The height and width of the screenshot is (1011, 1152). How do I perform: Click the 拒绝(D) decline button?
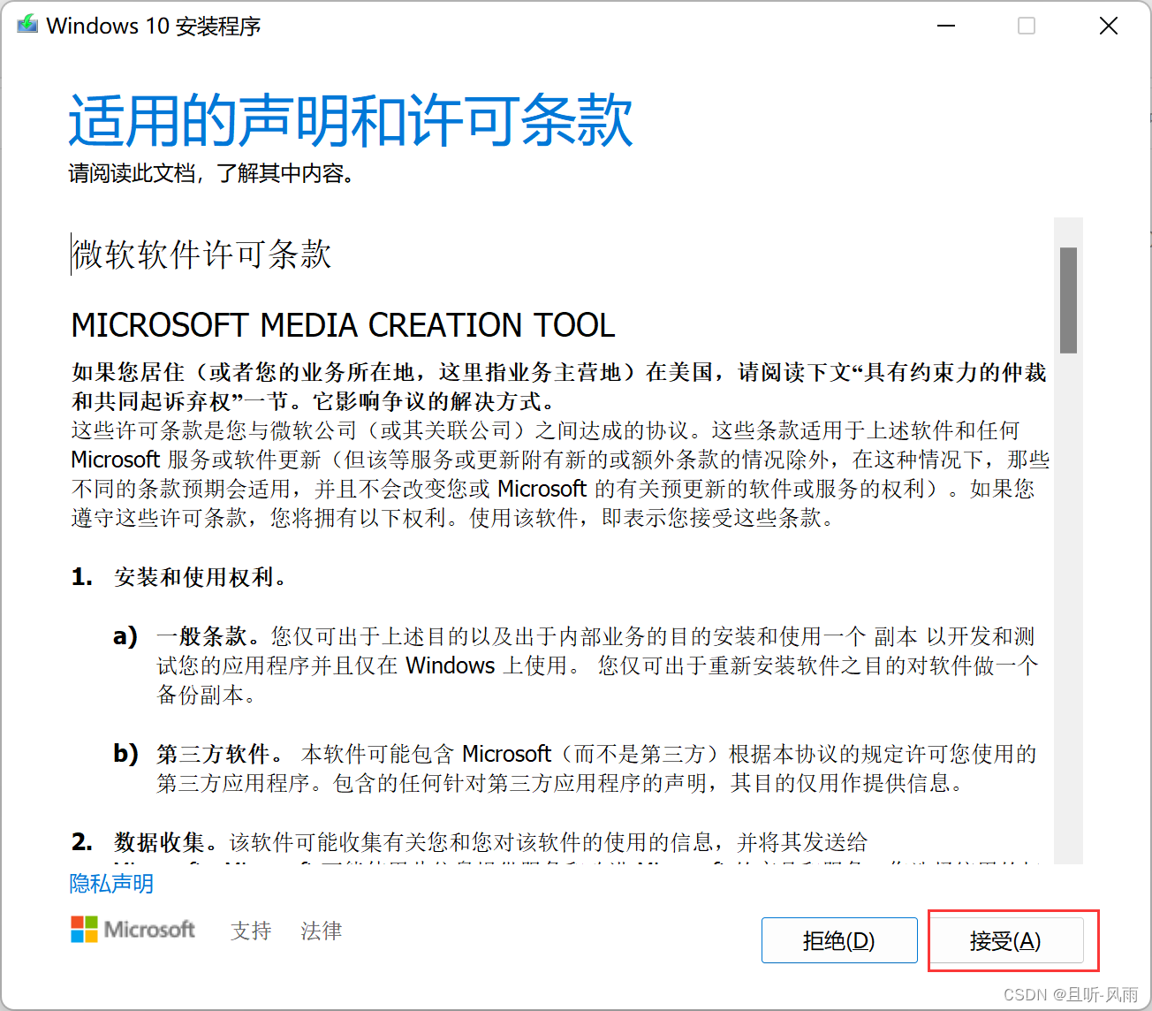tap(838, 940)
